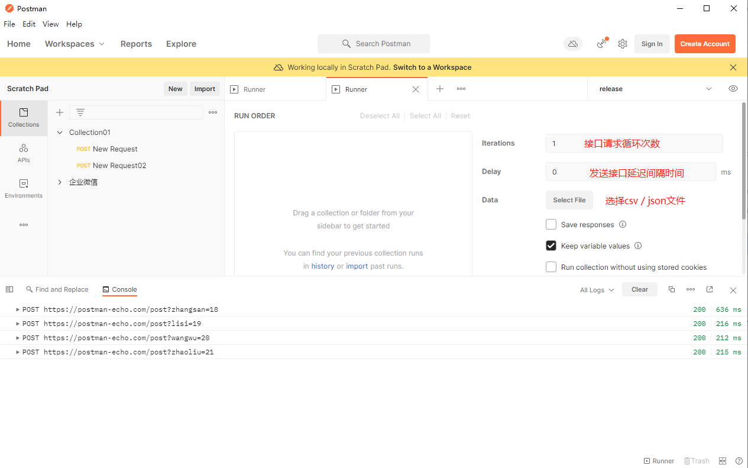Click Select File for data
748x468 pixels.
coord(569,200)
